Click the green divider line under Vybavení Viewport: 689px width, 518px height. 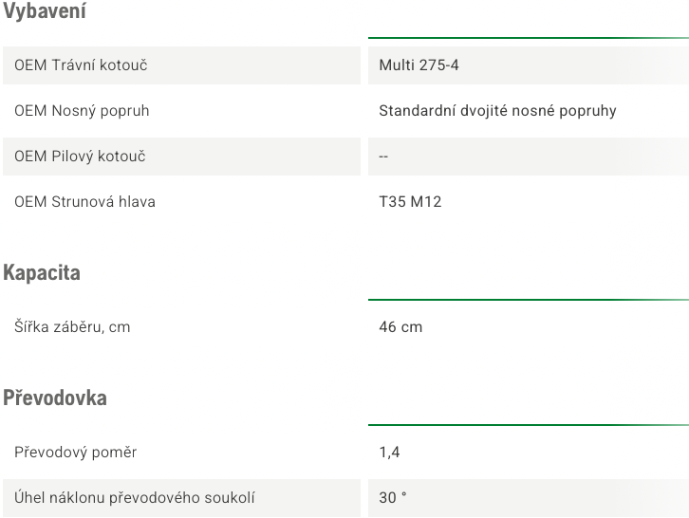point(529,38)
